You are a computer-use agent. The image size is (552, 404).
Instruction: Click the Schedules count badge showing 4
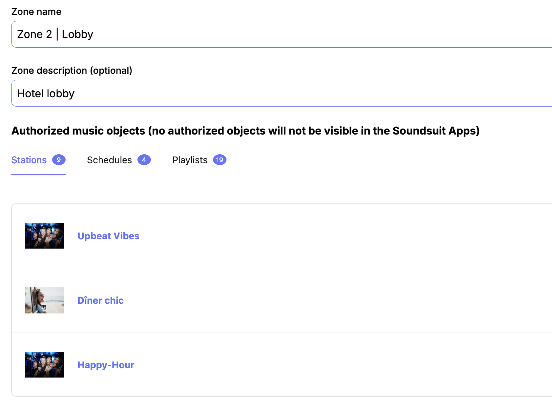click(x=144, y=160)
